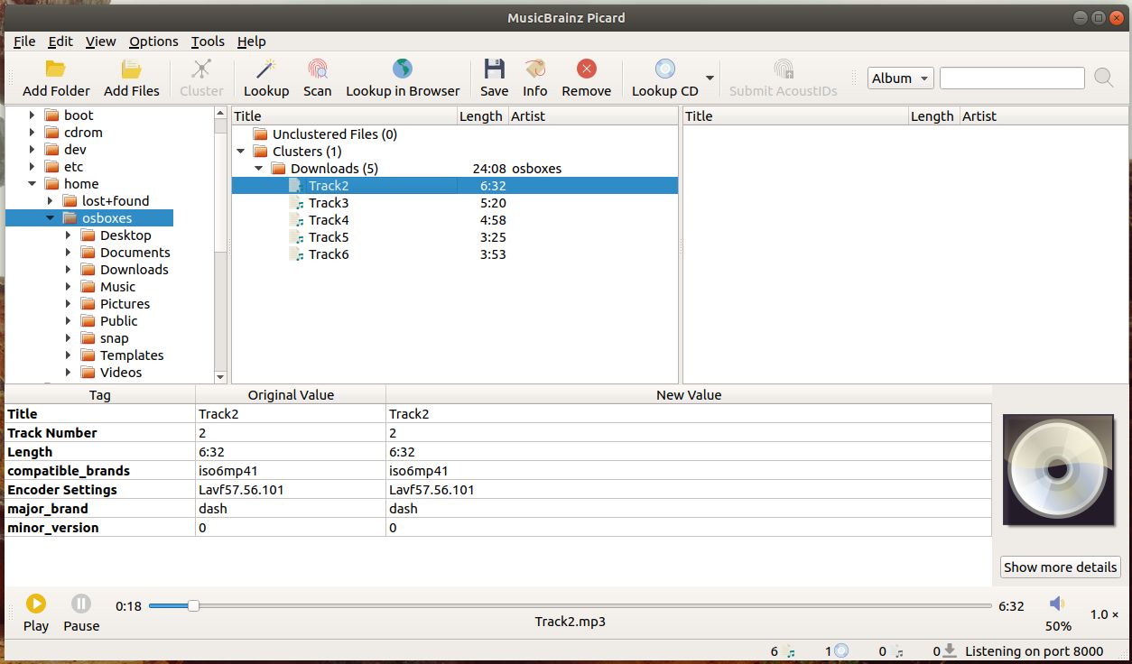Screen dimensions: 1132x664
Task: Select Track6 in the cluster
Action: pyautogui.click(x=329, y=254)
